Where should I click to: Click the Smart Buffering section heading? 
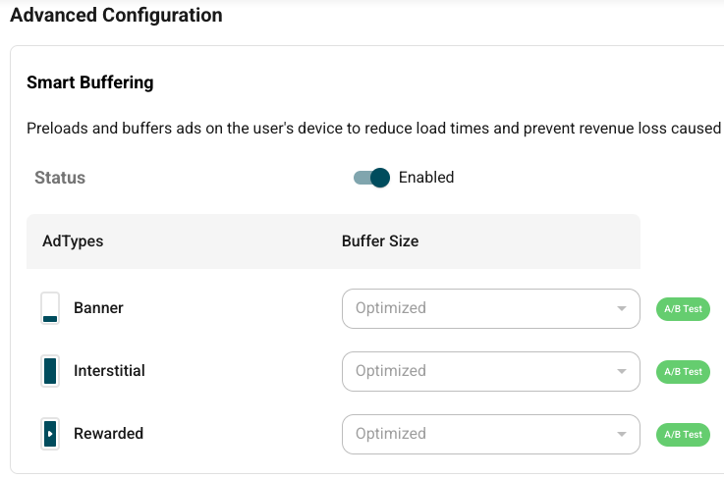coord(90,82)
